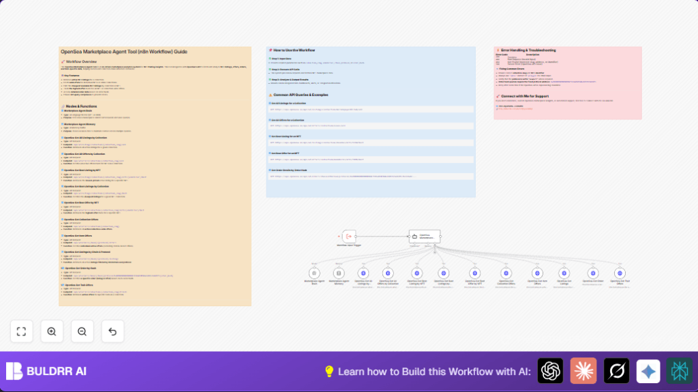Image resolution: width=698 pixels, height=392 pixels.
Task: Click the 'Workflow Overview' heading
Action: (x=81, y=62)
